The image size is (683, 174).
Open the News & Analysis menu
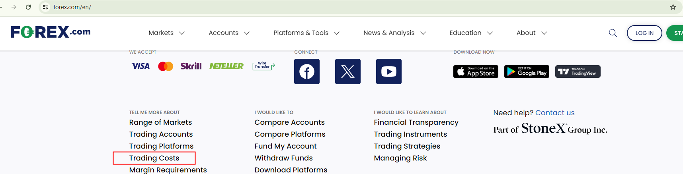(394, 33)
